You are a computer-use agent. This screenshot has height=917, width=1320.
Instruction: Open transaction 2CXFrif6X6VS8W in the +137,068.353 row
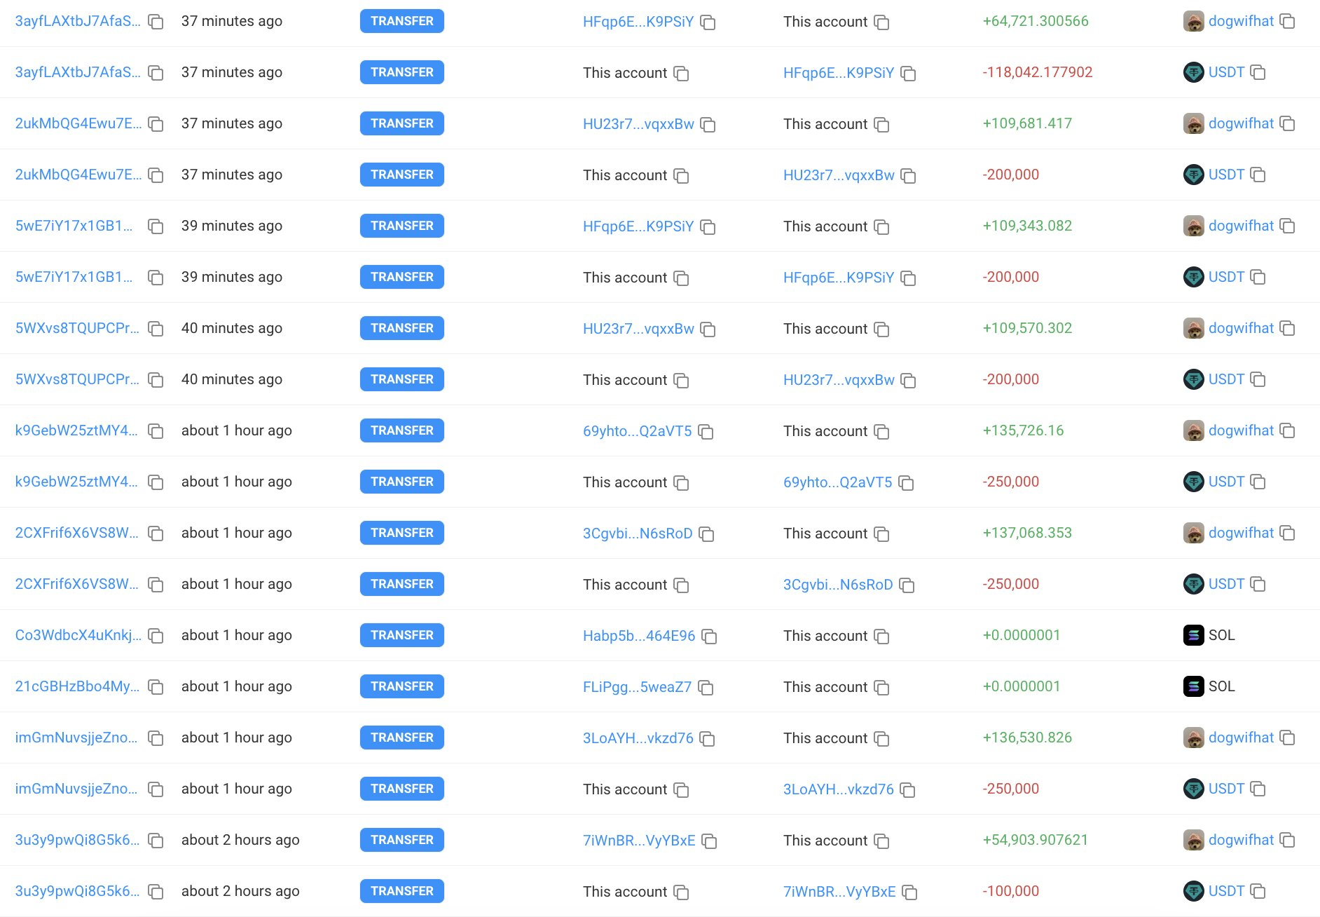77,534
